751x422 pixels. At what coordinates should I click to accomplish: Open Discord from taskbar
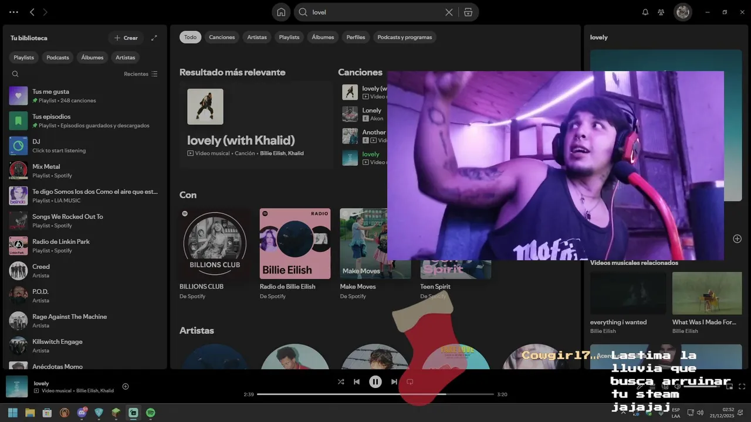82,413
